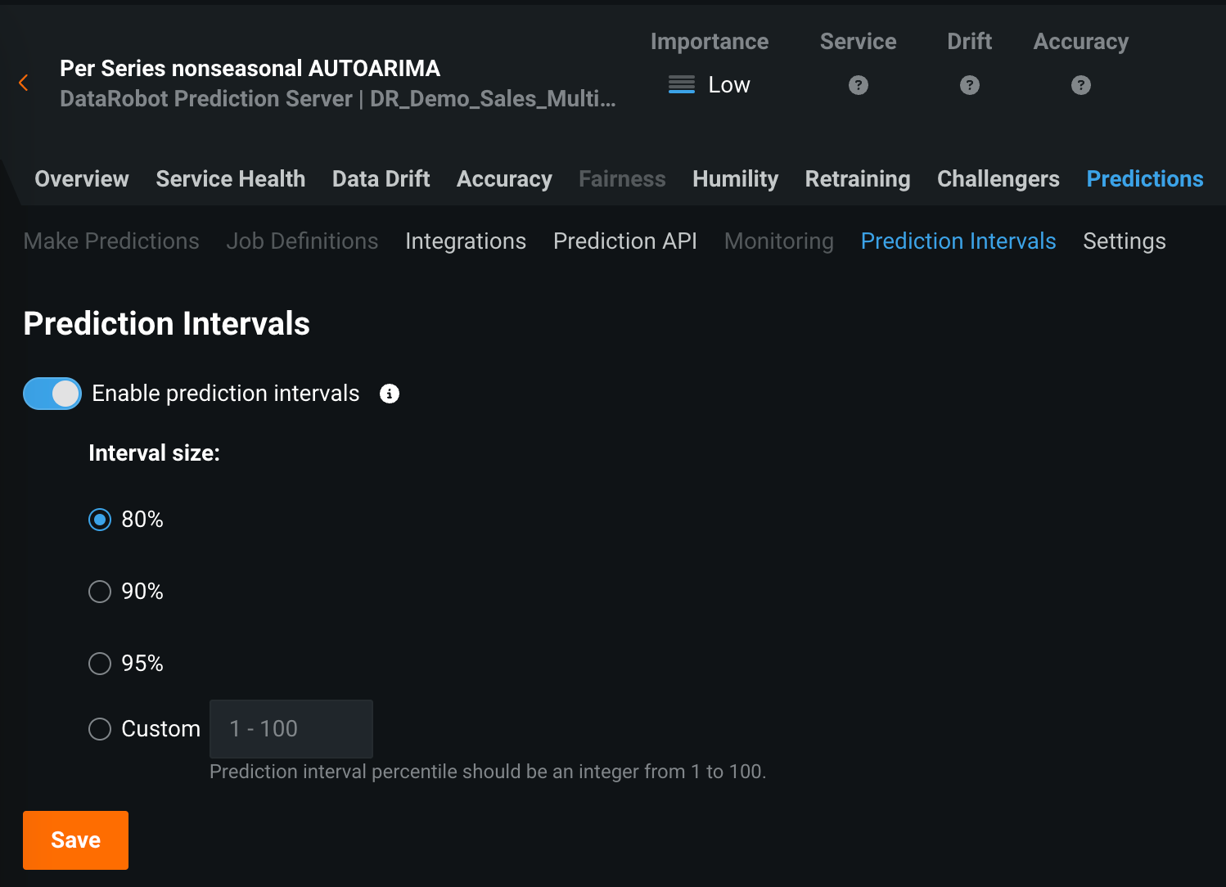Open the Humility tab

click(735, 179)
